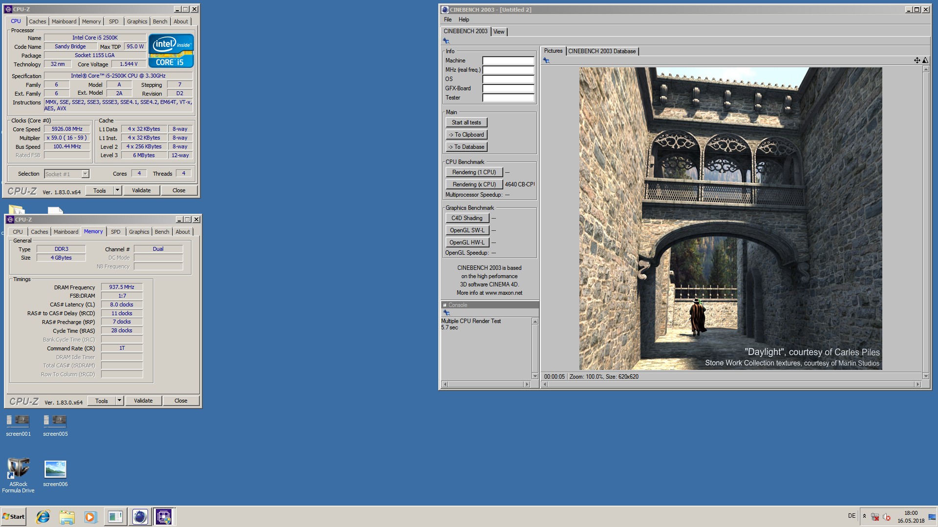This screenshot has width=938, height=527.
Task: Click the rendered Daylight castle image
Action: [x=730, y=219]
